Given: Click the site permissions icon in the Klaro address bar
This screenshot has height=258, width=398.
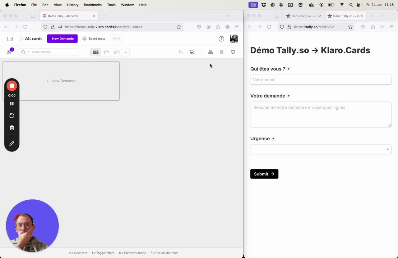Looking at the screenshot, I should (x=60, y=27).
